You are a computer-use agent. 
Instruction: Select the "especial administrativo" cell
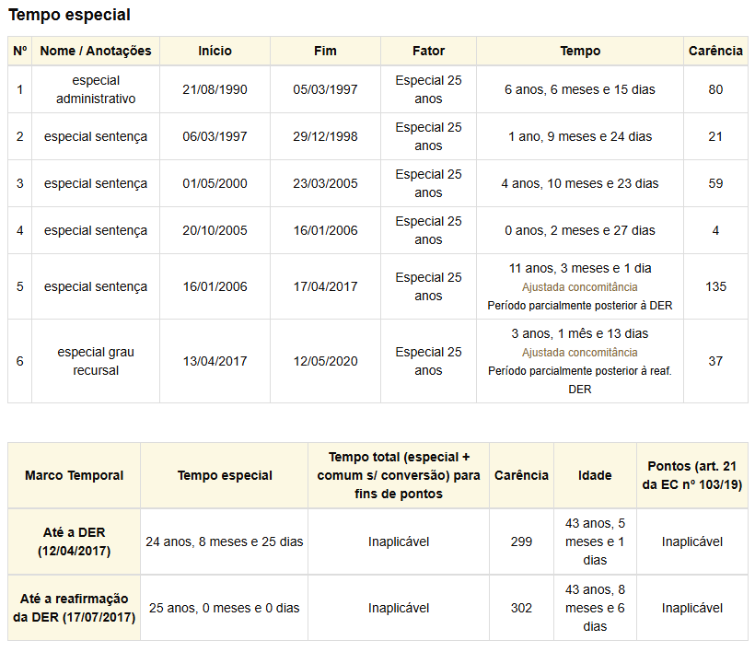click(96, 89)
